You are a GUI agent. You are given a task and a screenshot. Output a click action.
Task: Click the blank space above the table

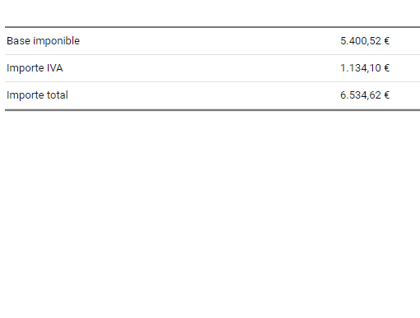(x=210, y=13)
